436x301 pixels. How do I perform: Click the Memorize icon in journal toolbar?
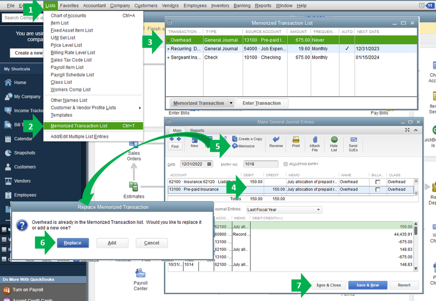(235, 146)
